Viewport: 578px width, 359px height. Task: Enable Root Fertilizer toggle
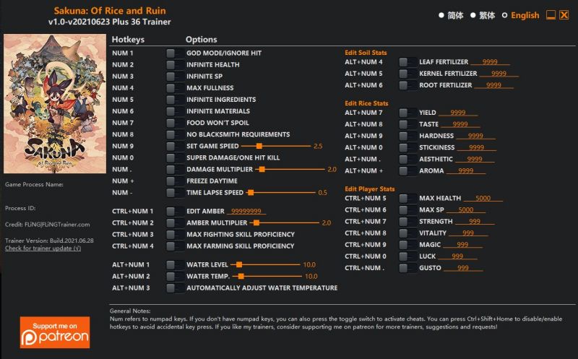[x=407, y=85]
